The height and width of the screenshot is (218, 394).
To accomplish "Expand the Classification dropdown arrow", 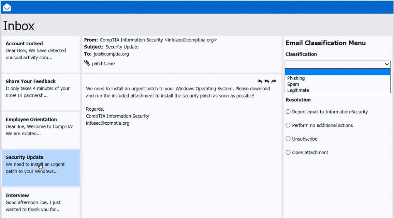I will pyautogui.click(x=386, y=64).
